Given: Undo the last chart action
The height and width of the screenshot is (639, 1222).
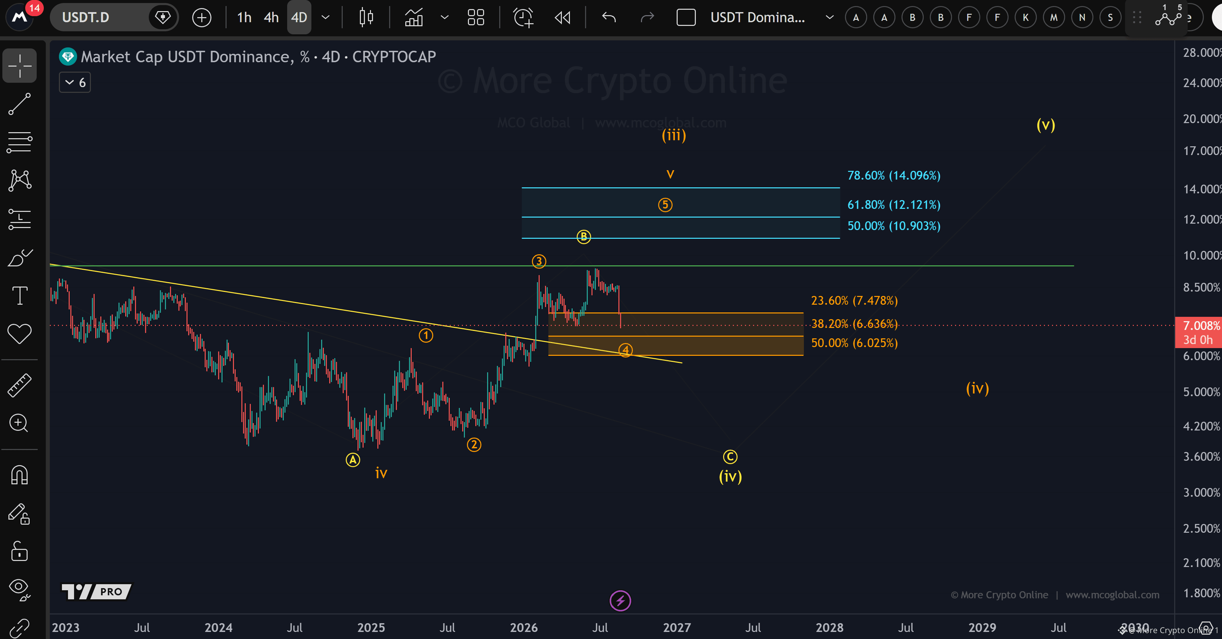Looking at the screenshot, I should point(609,17).
